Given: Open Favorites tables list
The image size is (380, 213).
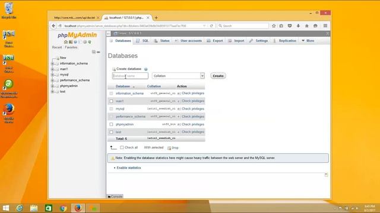Looking at the screenshot, I should point(71,47).
